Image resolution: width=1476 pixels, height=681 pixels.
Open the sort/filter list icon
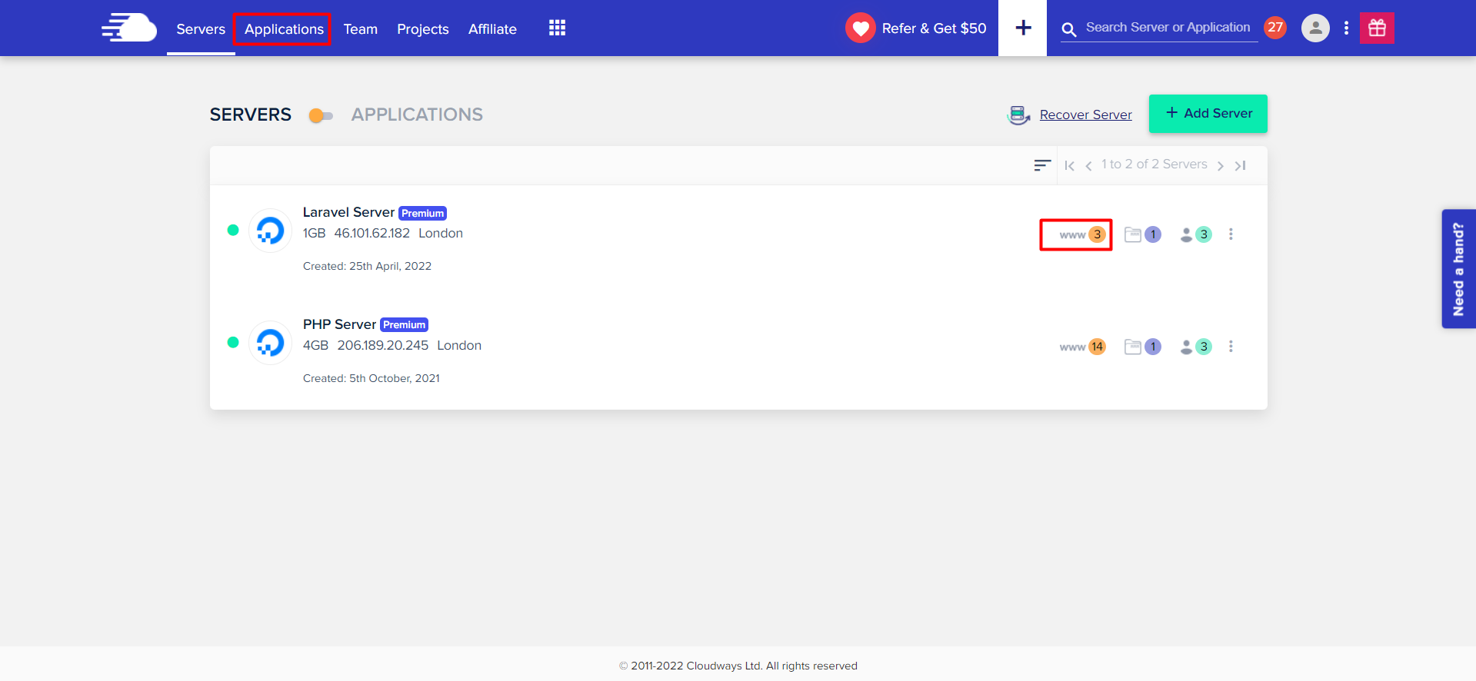click(x=1042, y=165)
